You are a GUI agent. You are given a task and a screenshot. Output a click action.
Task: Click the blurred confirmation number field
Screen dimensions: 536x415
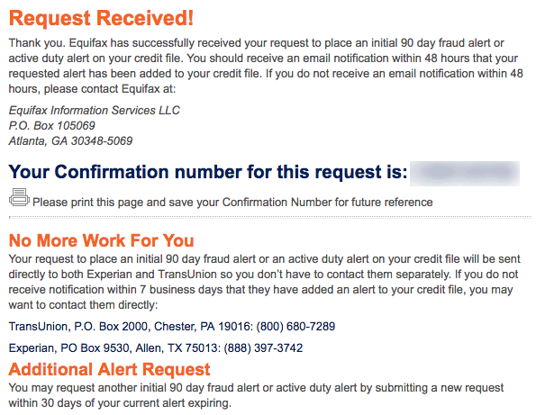click(x=465, y=173)
